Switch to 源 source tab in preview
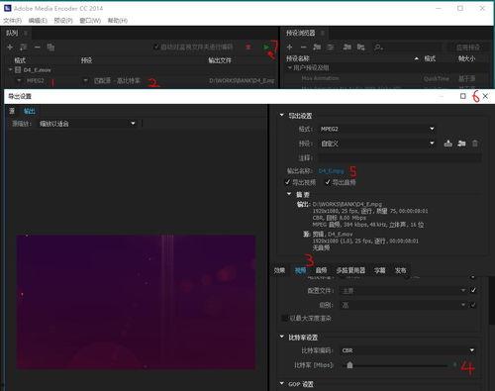The width and height of the screenshot is (495, 391). [x=12, y=111]
